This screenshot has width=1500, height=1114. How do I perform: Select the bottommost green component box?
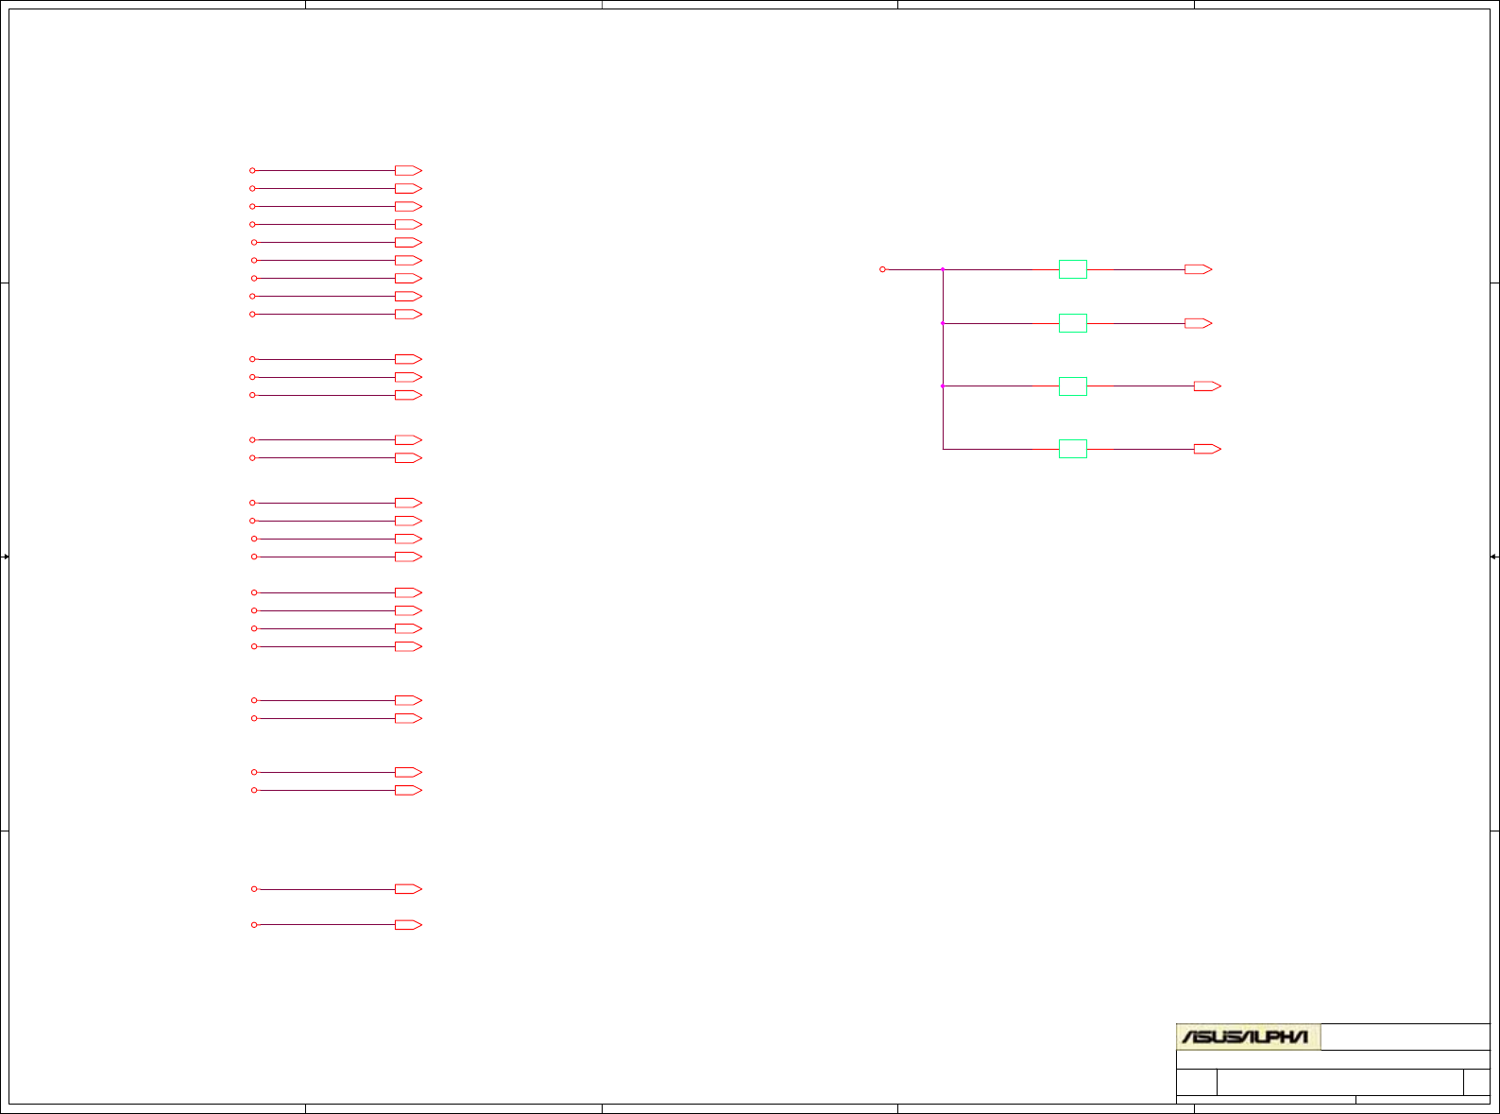tap(1073, 449)
